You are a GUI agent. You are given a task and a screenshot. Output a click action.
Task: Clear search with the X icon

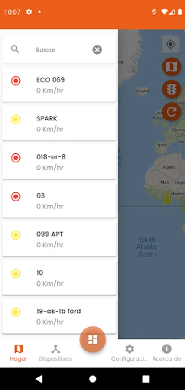point(97,50)
